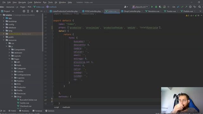Viewport: 203px width, 114px height.
Task: Select the Cupones folder
Action: (21, 78)
